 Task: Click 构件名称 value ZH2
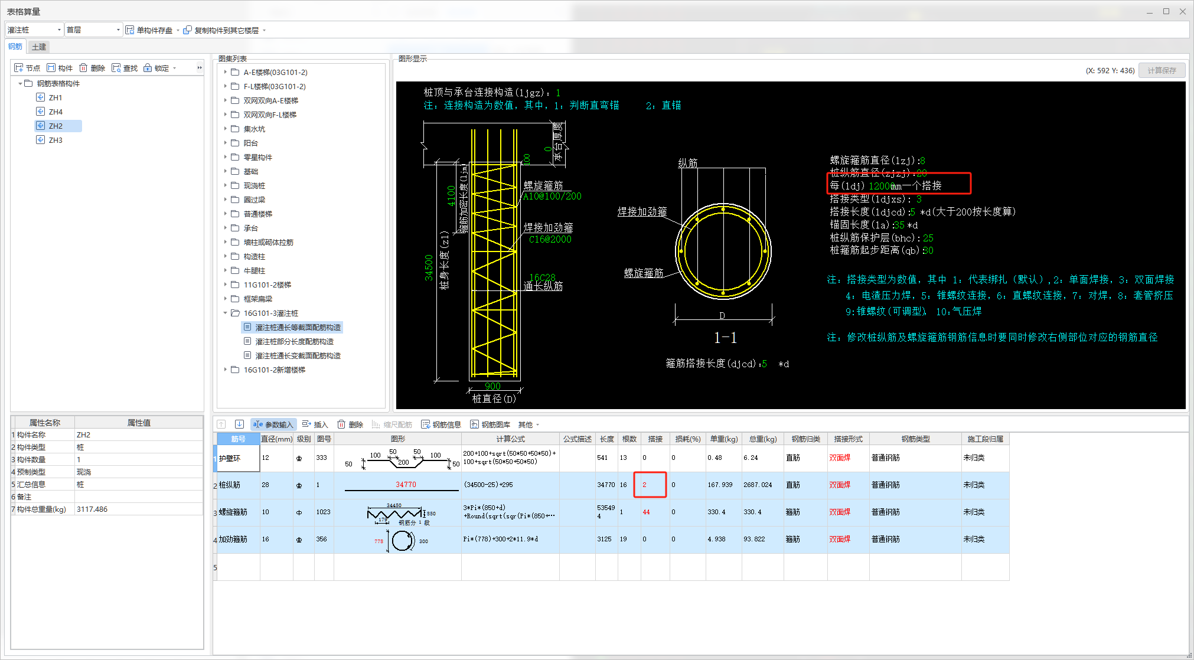point(138,434)
